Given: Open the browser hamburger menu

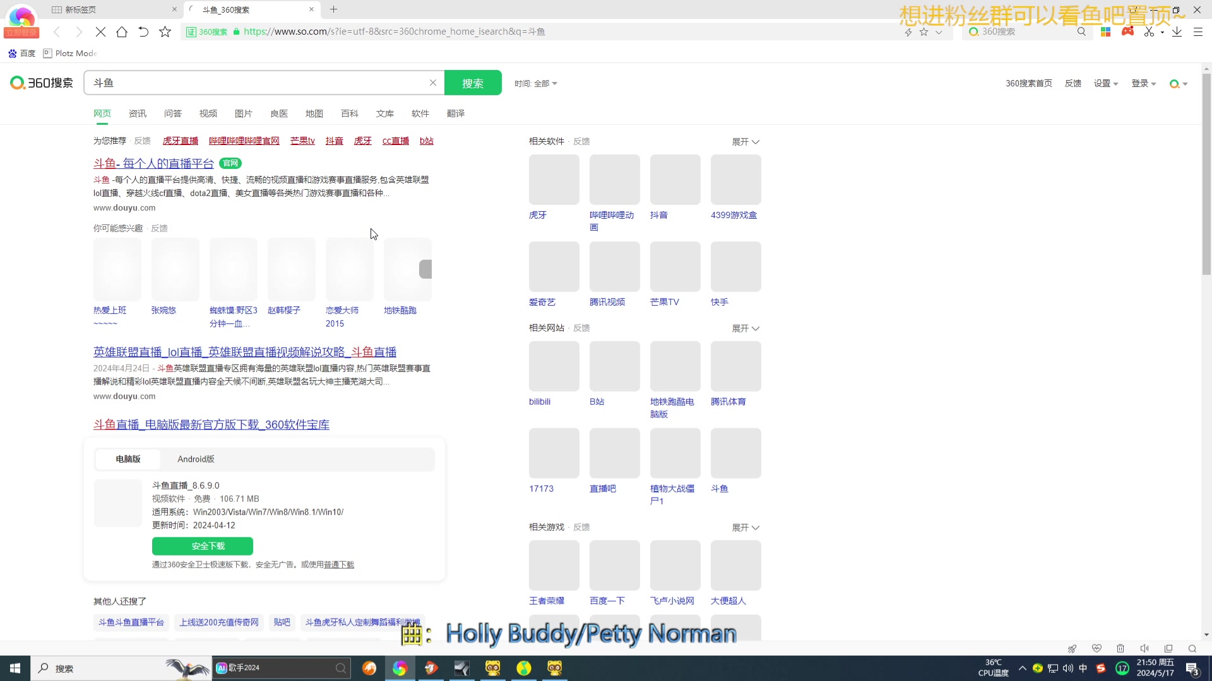Looking at the screenshot, I should [1198, 32].
